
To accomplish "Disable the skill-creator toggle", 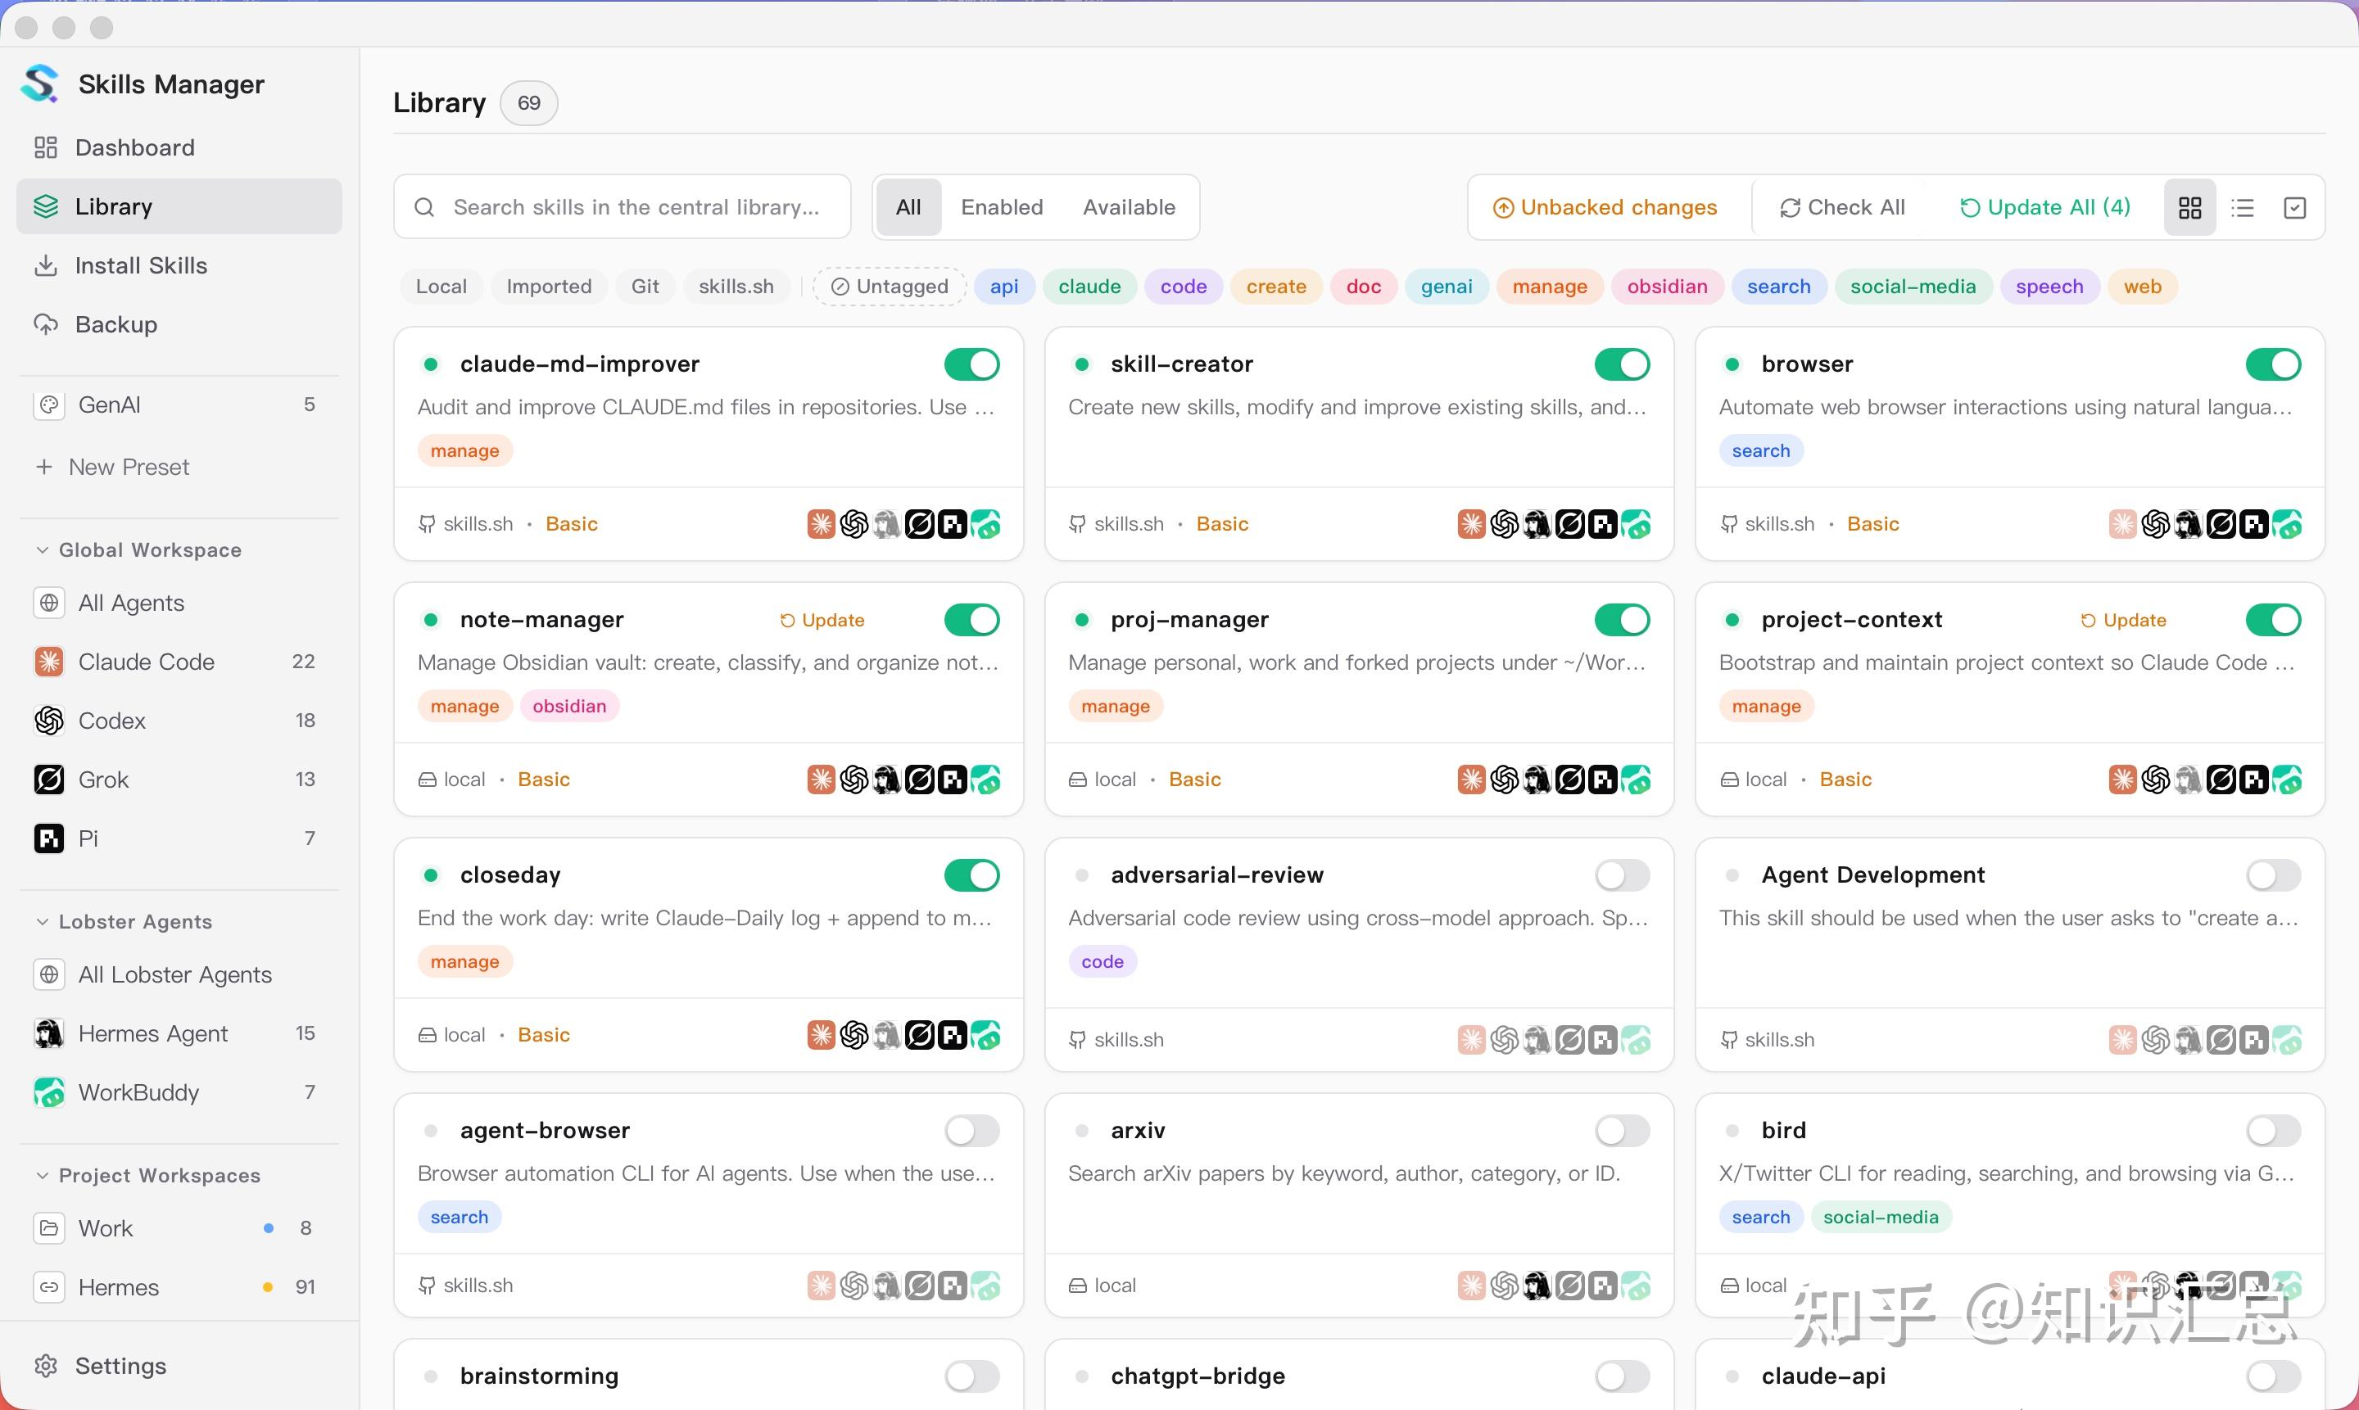I will (x=1623, y=364).
